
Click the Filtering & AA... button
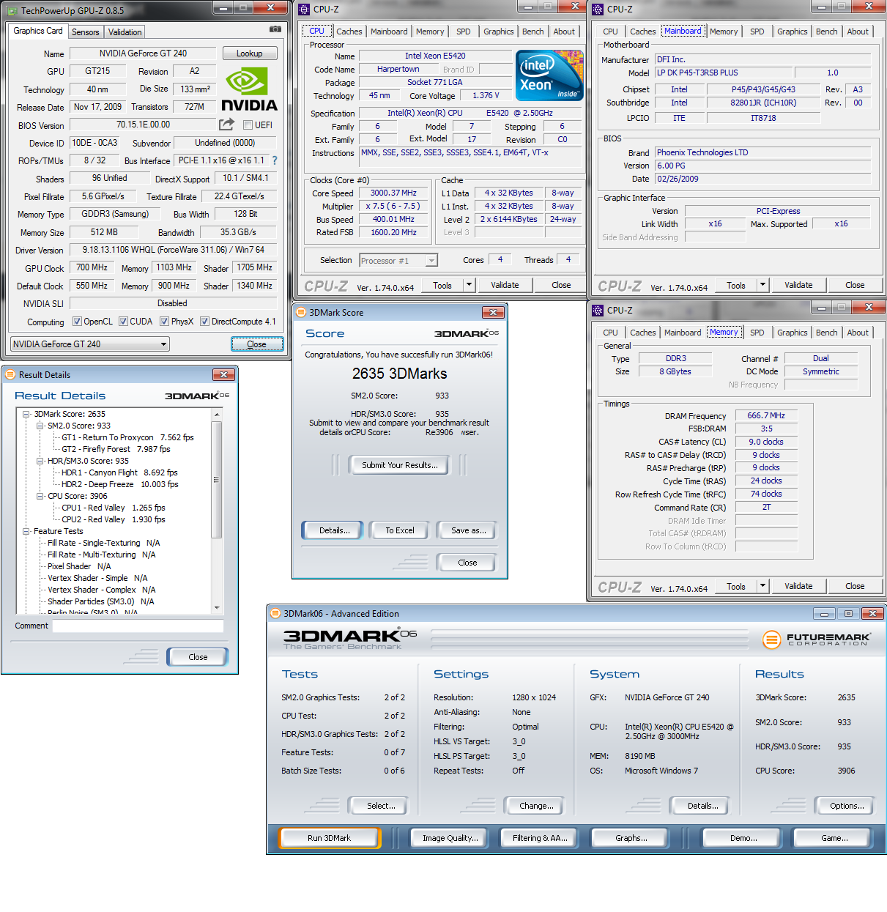point(540,838)
